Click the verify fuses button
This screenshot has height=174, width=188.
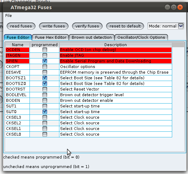tap(87, 26)
